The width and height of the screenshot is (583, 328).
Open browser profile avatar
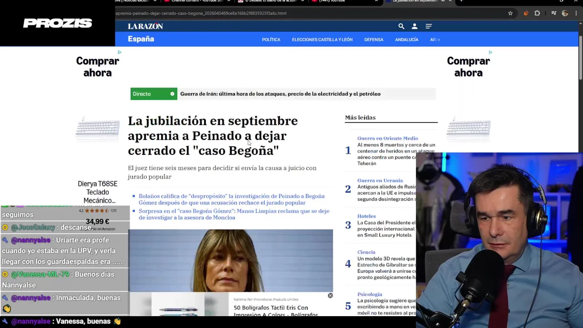565,13
